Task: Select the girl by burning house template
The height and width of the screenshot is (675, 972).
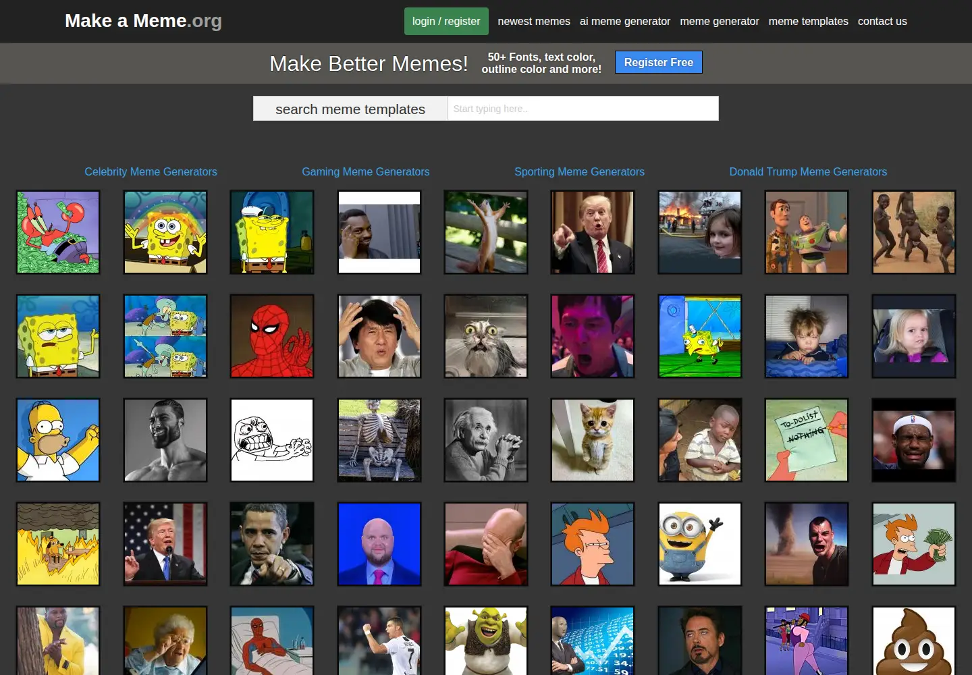Action: click(x=700, y=232)
